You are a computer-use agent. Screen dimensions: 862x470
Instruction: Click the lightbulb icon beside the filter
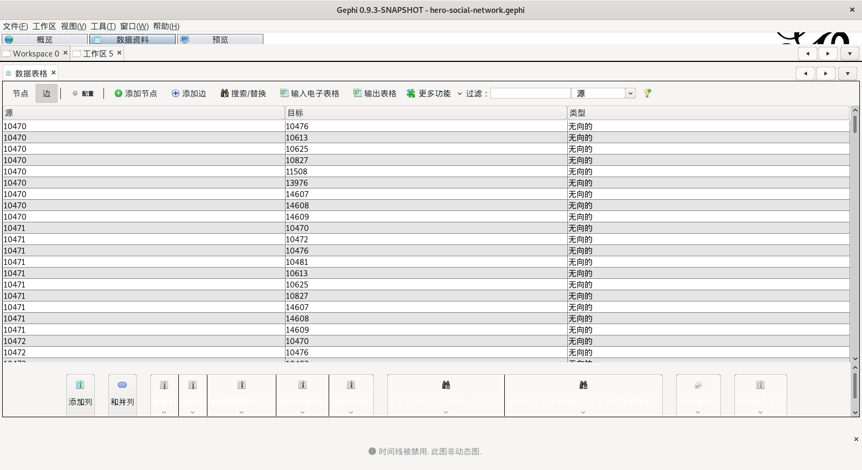point(648,93)
